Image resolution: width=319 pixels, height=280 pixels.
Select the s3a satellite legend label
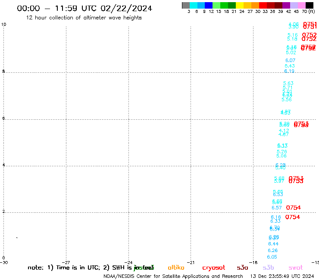(242, 268)
